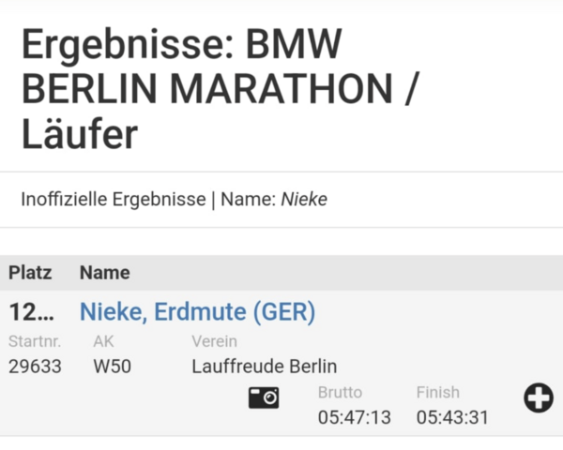Click the Ergebnisse BMW Berlin Marathon heading
This screenshot has width=563, height=450.
pyautogui.click(x=220, y=89)
